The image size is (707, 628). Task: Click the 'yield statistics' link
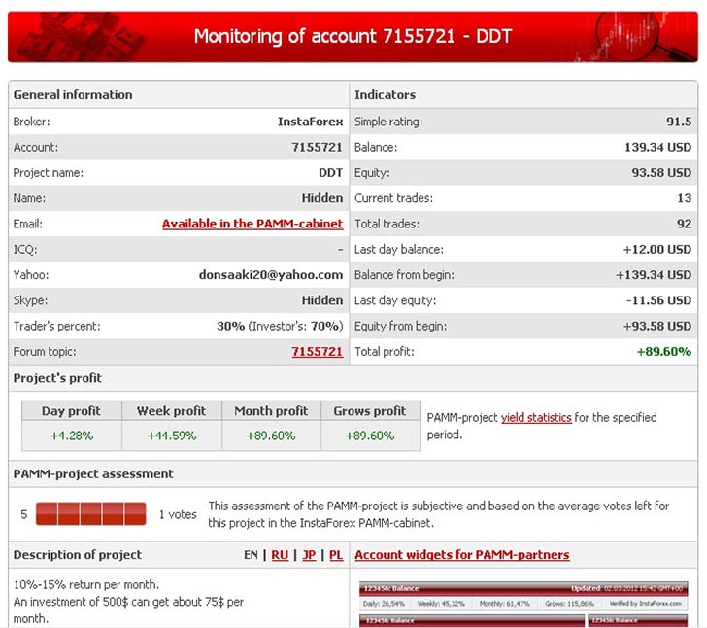tap(536, 417)
